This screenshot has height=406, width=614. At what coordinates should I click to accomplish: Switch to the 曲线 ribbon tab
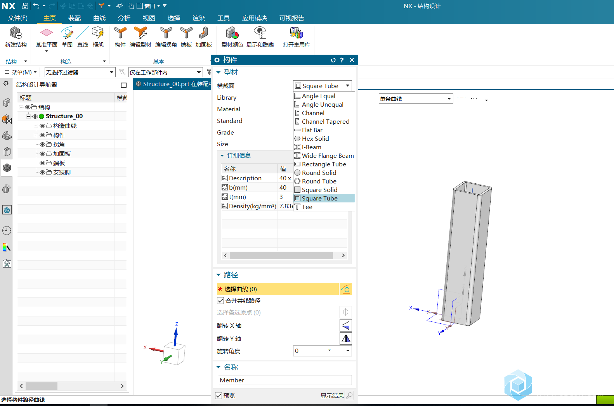pos(99,18)
